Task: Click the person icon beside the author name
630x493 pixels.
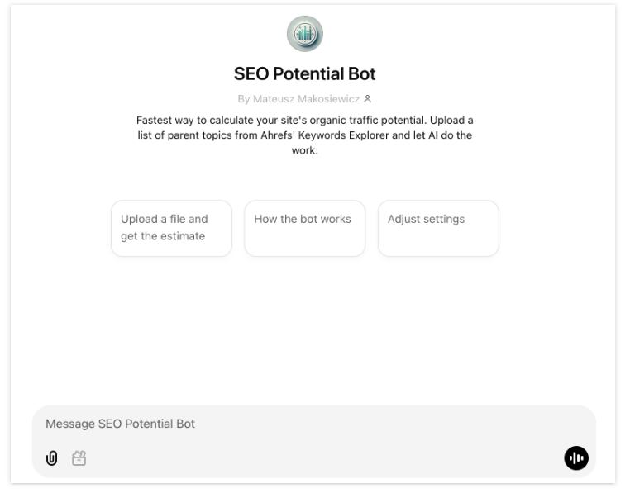Action: (367, 99)
